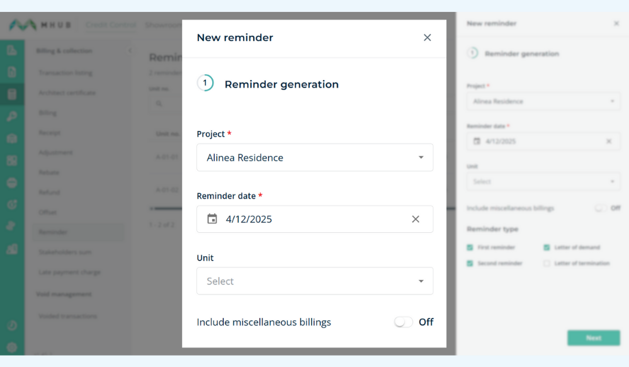Open the Unit dropdown in the right side panel

[543, 182]
